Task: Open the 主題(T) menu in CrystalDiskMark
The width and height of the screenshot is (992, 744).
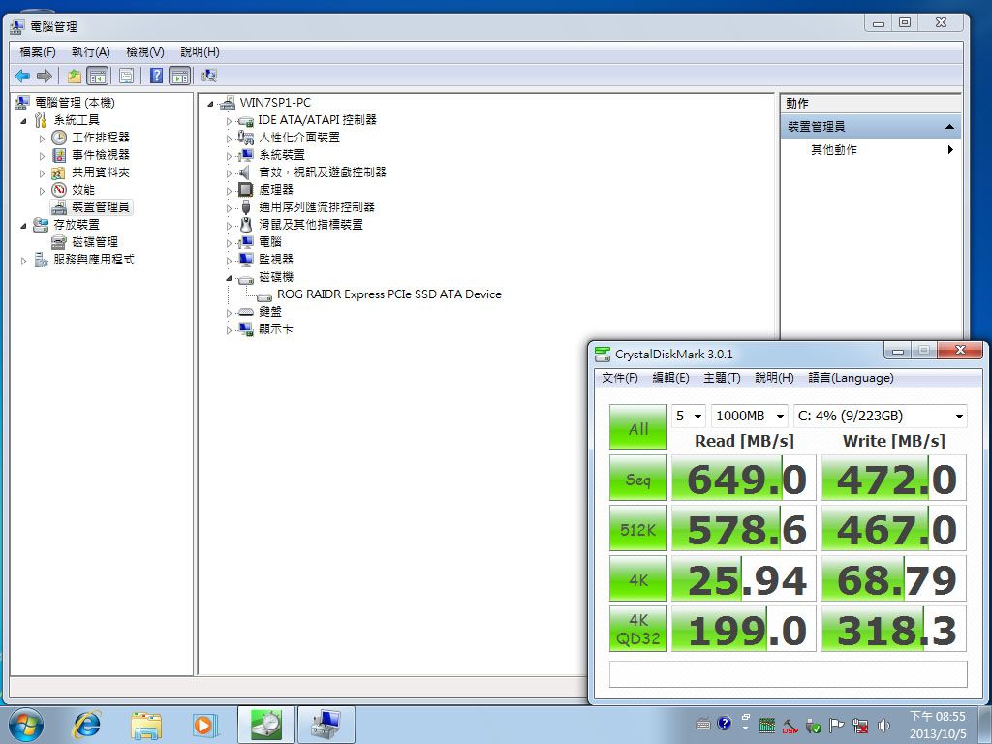Action: coord(722,378)
